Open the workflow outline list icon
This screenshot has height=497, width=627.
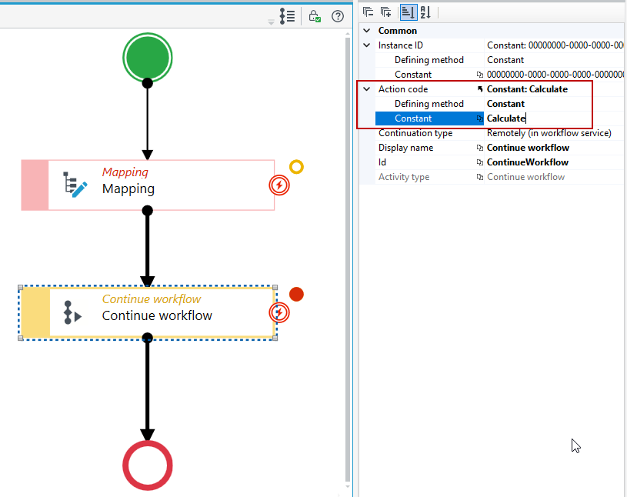(287, 16)
